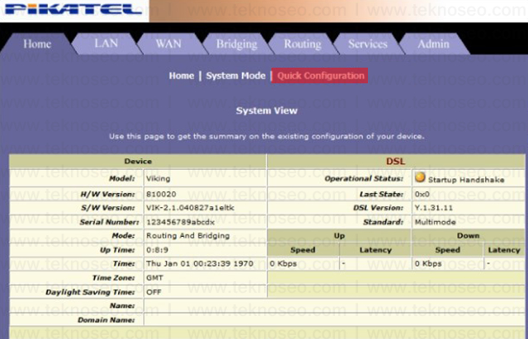Switch to the Admin tab
Screen dimensions: 528x339
tap(433, 44)
